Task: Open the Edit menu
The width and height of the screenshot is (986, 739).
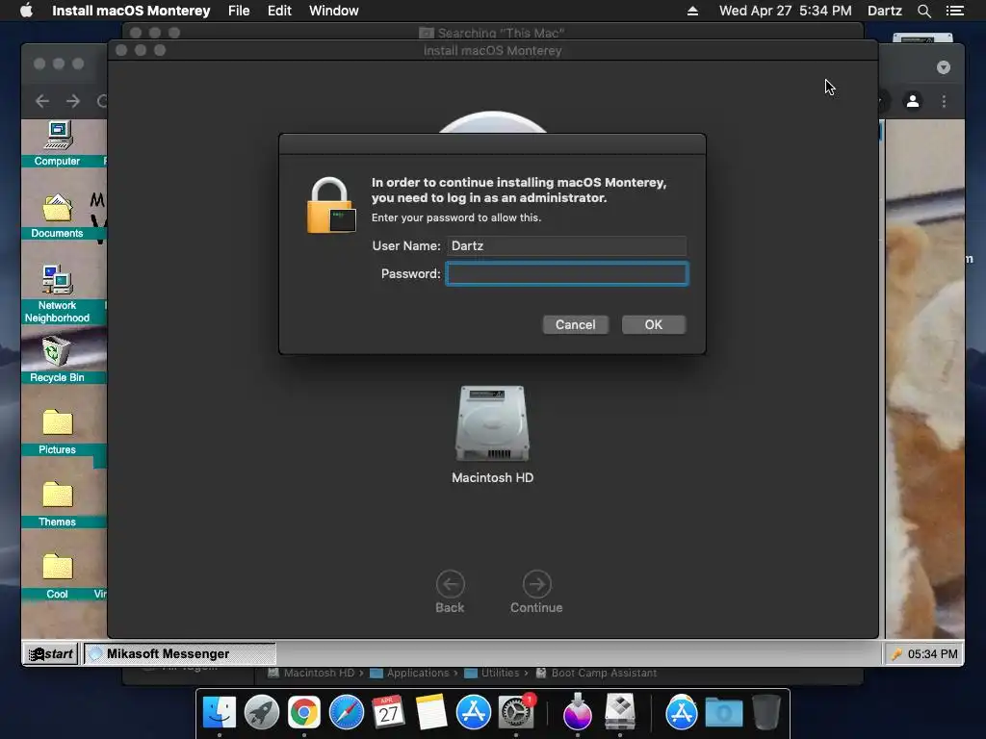Action: tap(279, 11)
